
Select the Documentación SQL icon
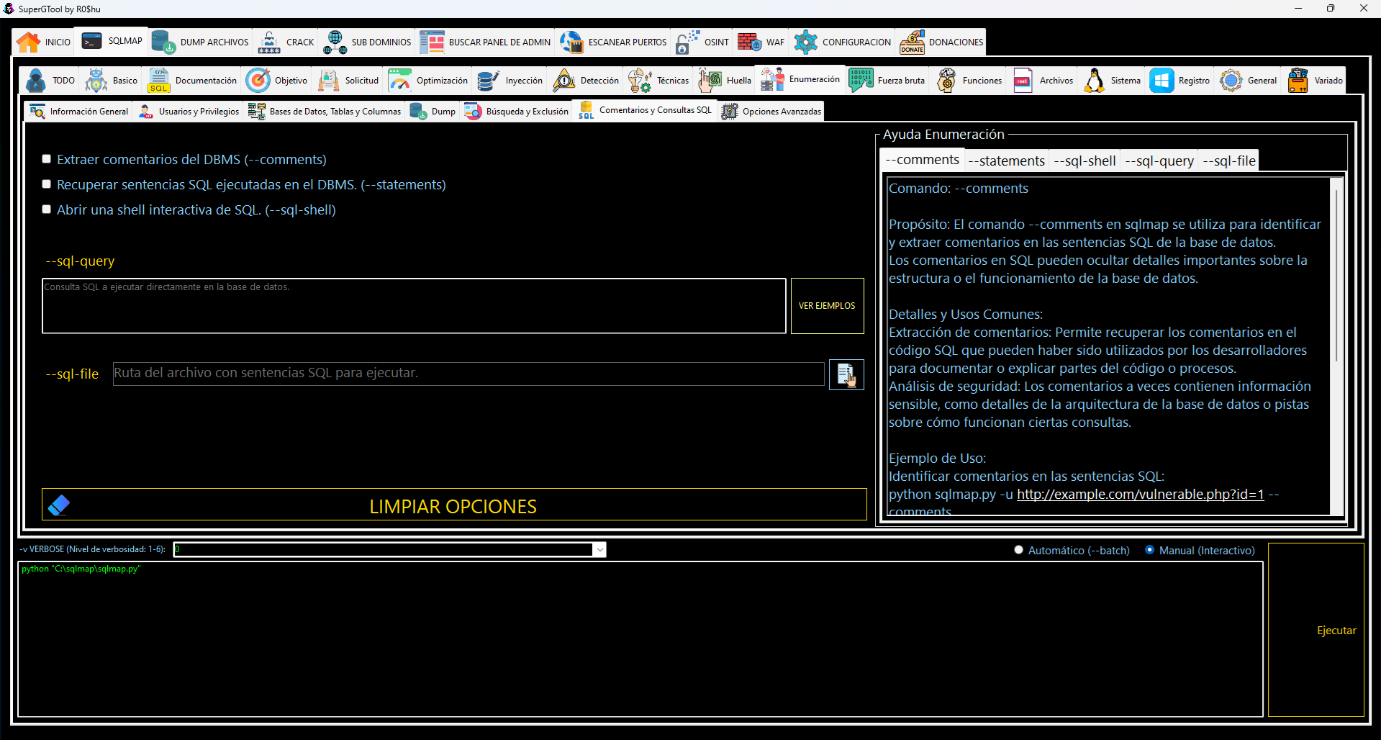[158, 80]
